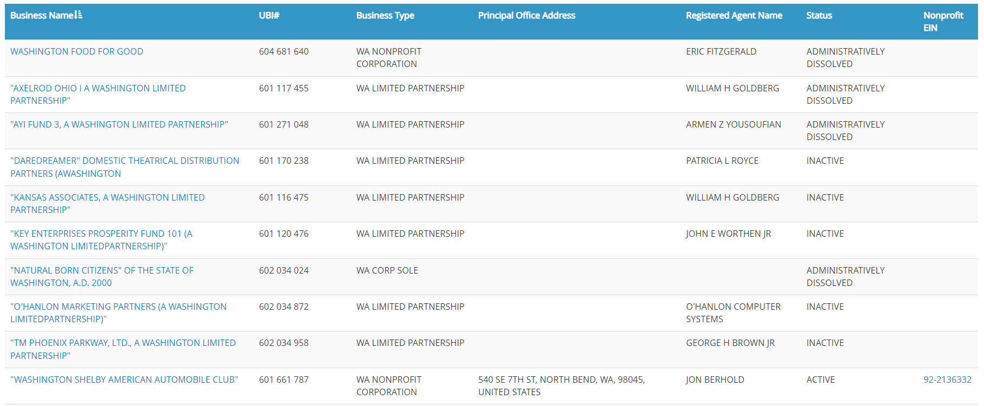Screen dimensions: 984x406
Task: Open the AXELROD OHIO I limited partnership record
Action: pos(97,94)
